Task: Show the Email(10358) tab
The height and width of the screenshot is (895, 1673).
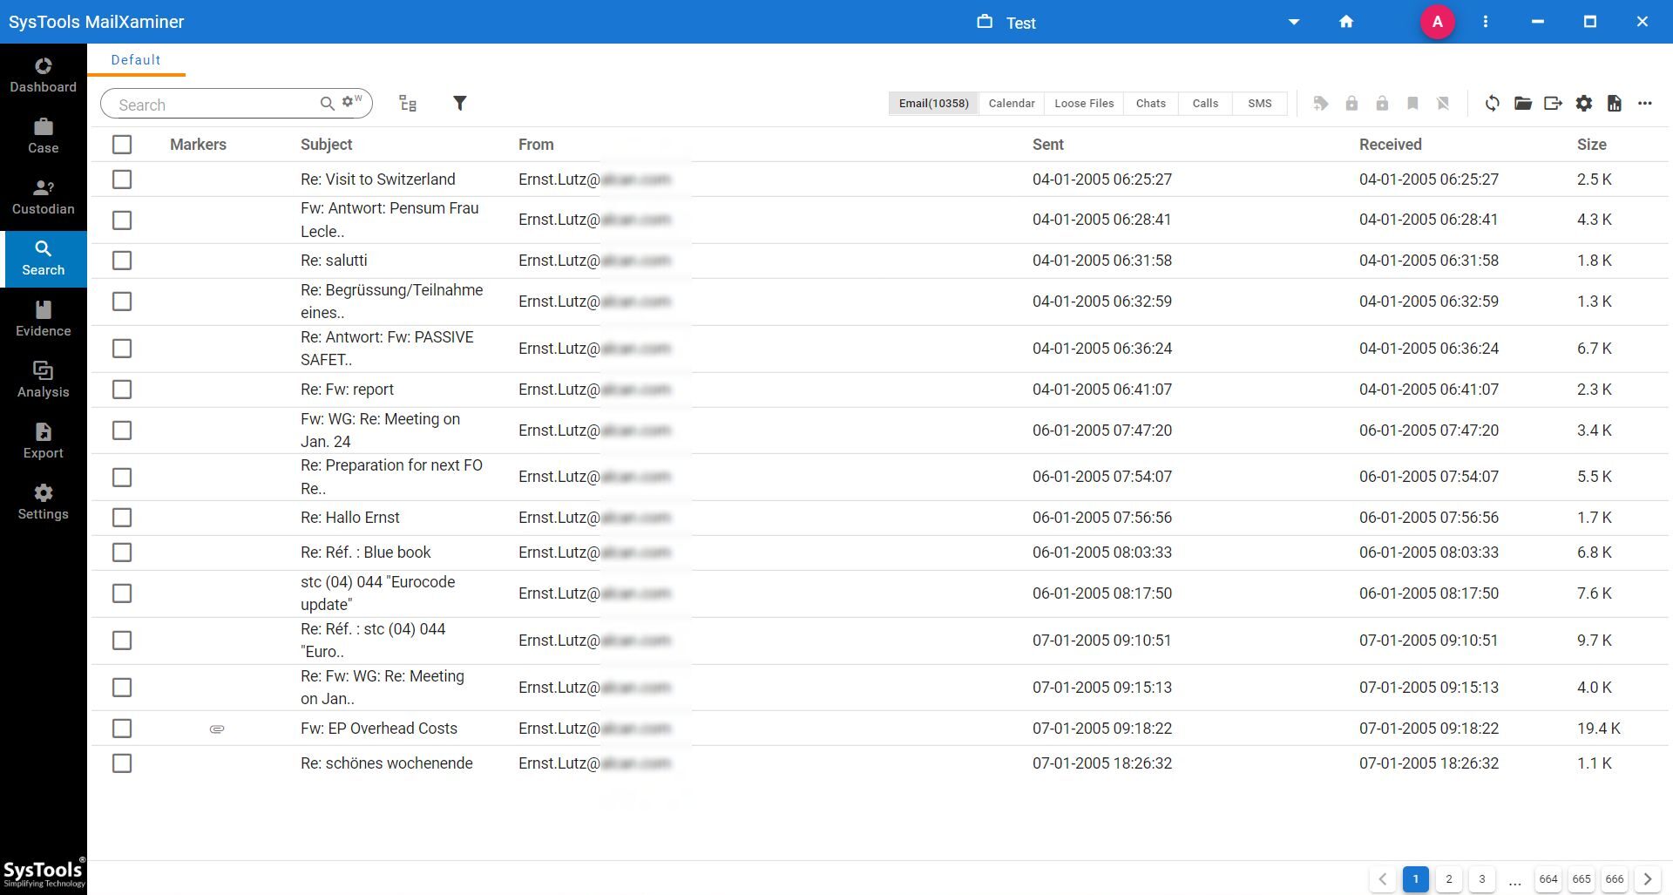Action: tap(933, 104)
